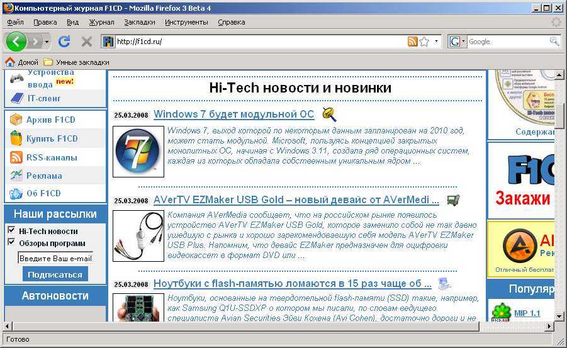Open the Ноутбуки с flash-памятью article link
Image resolution: width=567 pixels, height=348 pixels.
tap(292, 284)
